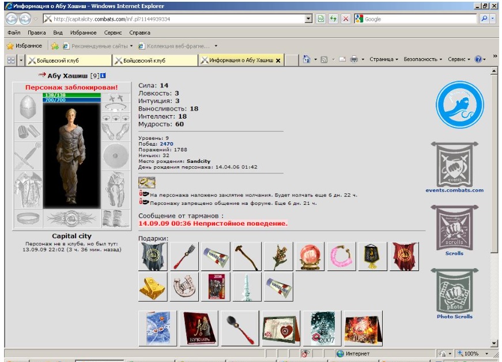Expand the Страница toolbar menu
Screen dimensions: 502x362
(x=383, y=59)
